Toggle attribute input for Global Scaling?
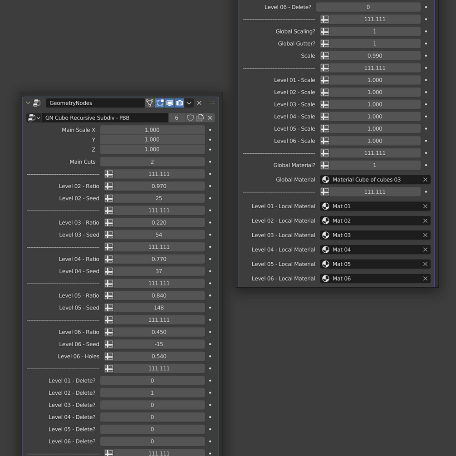 coord(325,31)
